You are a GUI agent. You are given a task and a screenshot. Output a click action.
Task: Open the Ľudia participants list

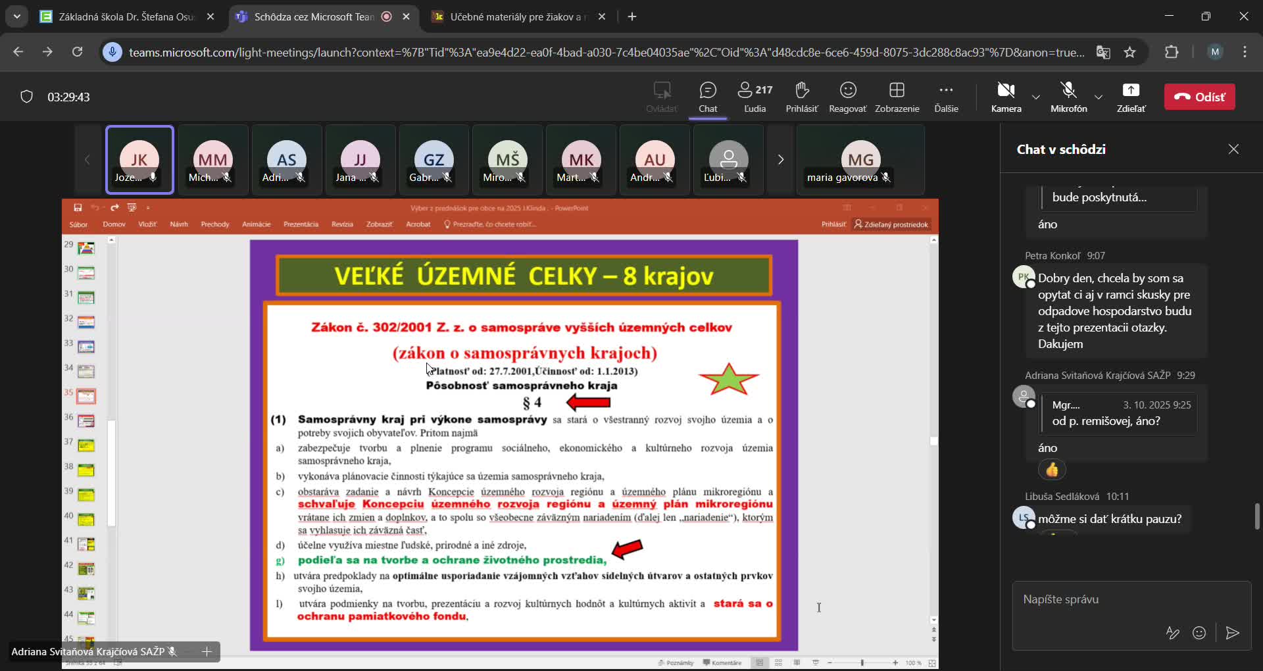[x=755, y=97]
